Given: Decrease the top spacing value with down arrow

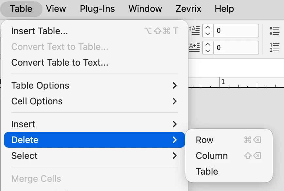Looking at the screenshot, I should coord(208,33).
